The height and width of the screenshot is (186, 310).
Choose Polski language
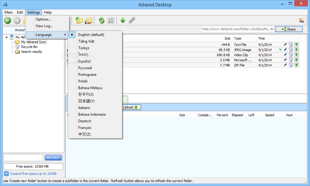tap(95, 81)
